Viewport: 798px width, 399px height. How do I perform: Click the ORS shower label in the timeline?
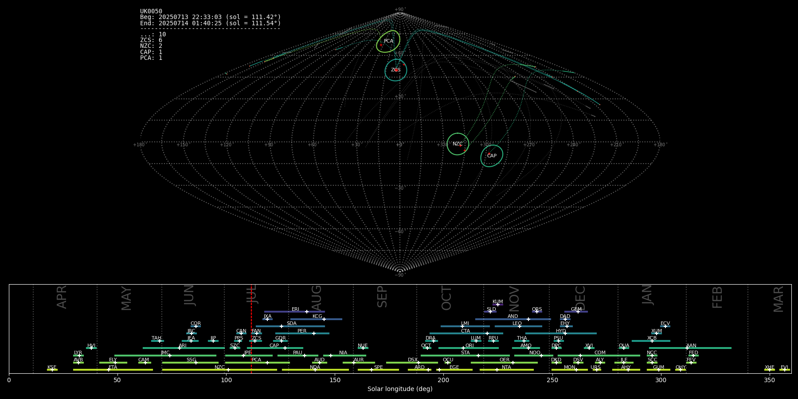point(537,309)
